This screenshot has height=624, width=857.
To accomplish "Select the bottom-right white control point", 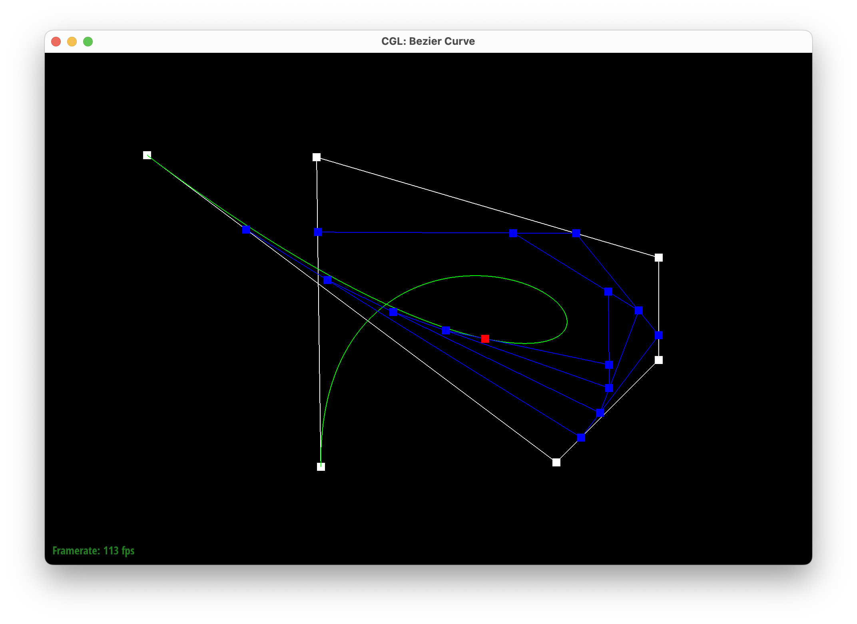I will [556, 462].
